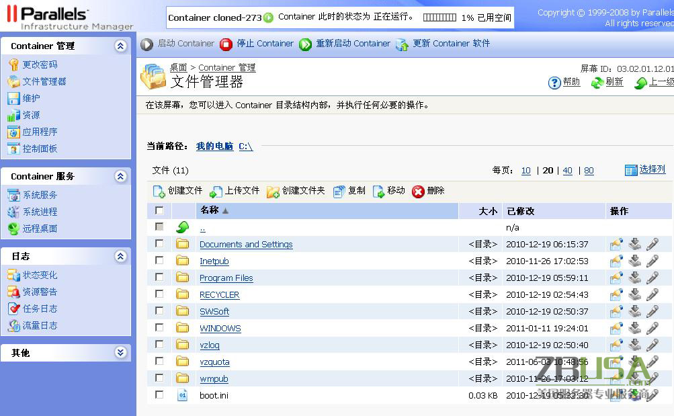Screen dimensions: 674x416
Task: Click the Stop Container red icon
Action: (x=226, y=44)
